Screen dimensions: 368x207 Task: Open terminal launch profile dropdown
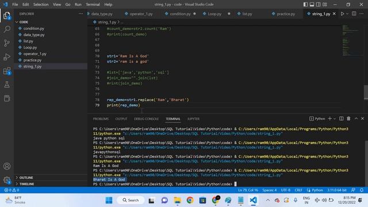335,119
